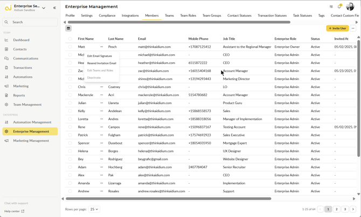
Task: Open row actions menu for Mackenzie Acri
Action: pos(101,95)
